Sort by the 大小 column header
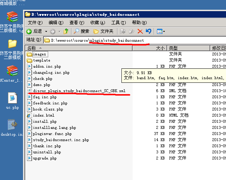The width and height of the screenshot is (226, 180). (149, 48)
